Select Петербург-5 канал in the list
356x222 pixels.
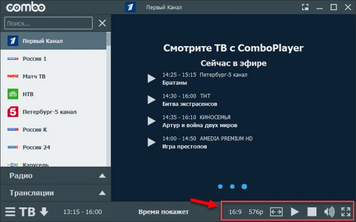[x=53, y=112]
